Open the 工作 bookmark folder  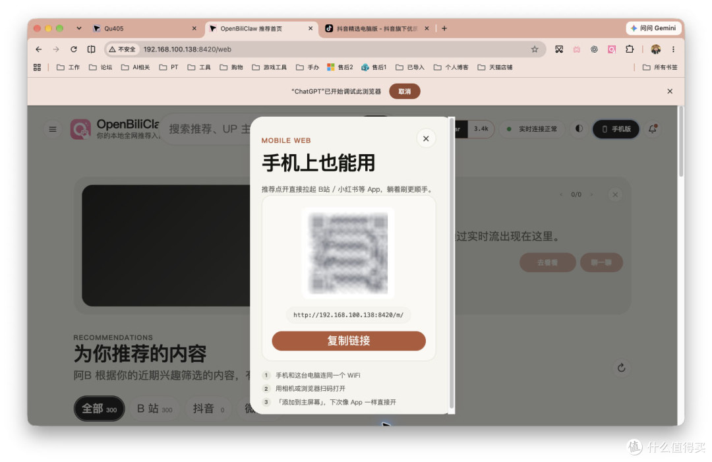[68, 67]
